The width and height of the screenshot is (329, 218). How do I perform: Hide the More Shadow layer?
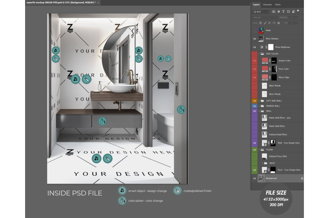tap(255, 39)
